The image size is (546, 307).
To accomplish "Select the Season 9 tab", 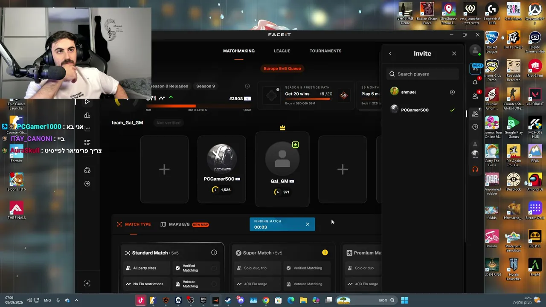I will [206, 86].
